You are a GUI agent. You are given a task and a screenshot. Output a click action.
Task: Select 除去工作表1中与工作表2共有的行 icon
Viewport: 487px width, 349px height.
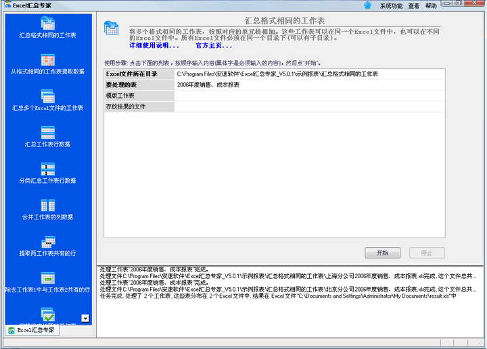[47, 278]
